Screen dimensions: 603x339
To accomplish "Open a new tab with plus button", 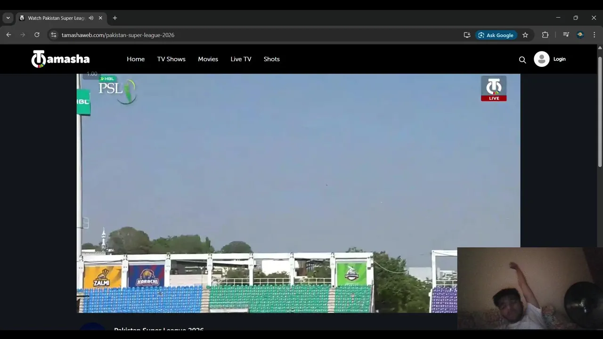I will coord(114,18).
